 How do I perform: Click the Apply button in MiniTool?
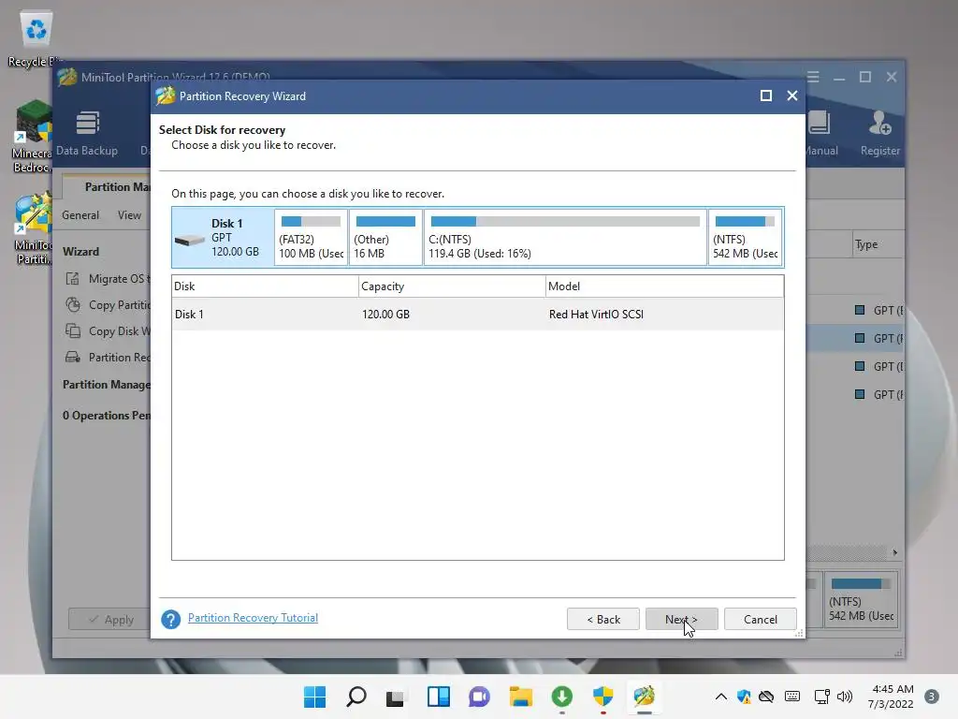click(x=110, y=620)
